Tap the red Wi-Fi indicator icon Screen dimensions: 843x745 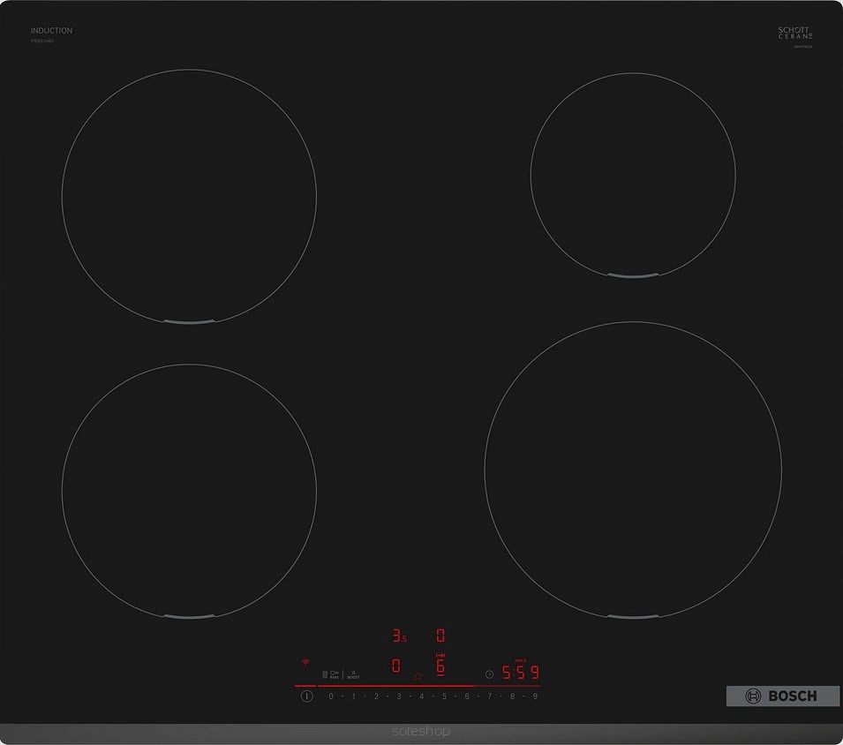(x=305, y=661)
